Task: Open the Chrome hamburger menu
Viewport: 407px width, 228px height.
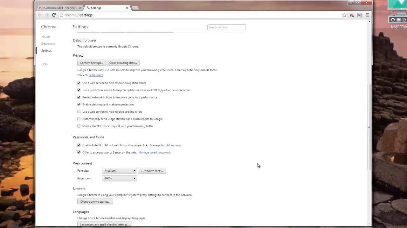Action: 367,15
